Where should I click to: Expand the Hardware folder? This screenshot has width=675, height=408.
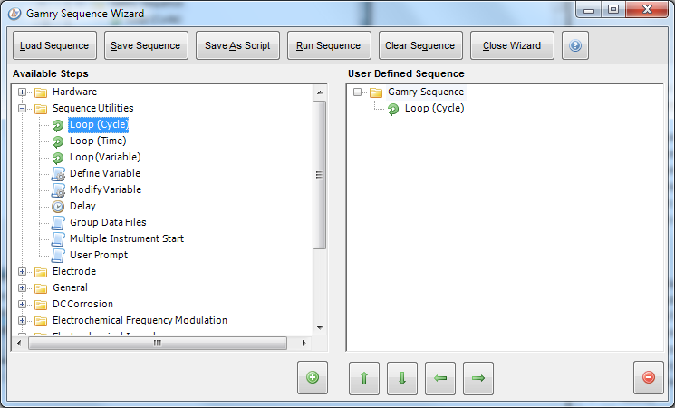click(x=23, y=92)
